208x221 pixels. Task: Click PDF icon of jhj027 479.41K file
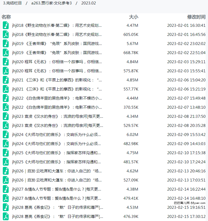pyautogui.click(x=6, y=198)
